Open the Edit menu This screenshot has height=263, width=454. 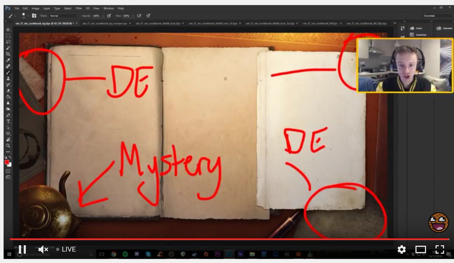pos(25,8)
